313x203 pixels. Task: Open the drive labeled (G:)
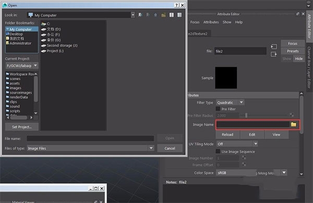point(51,40)
